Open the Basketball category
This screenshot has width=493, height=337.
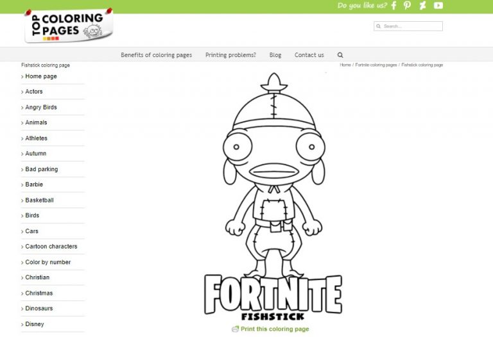[x=39, y=200]
